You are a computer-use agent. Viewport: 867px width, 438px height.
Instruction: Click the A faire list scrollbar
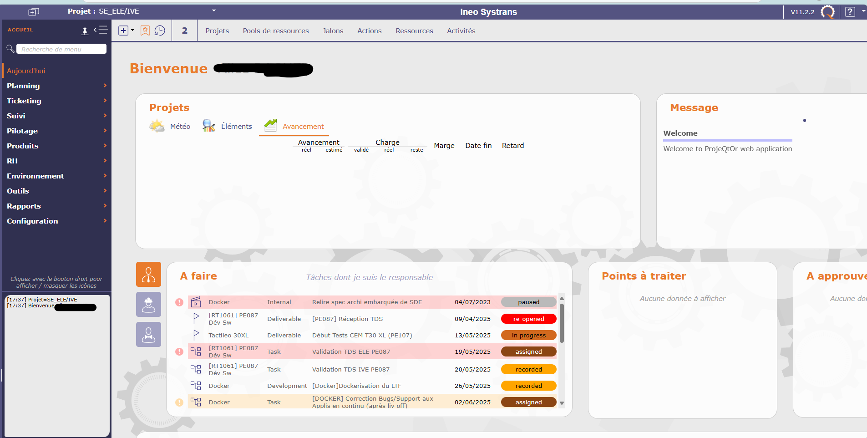tap(562, 323)
